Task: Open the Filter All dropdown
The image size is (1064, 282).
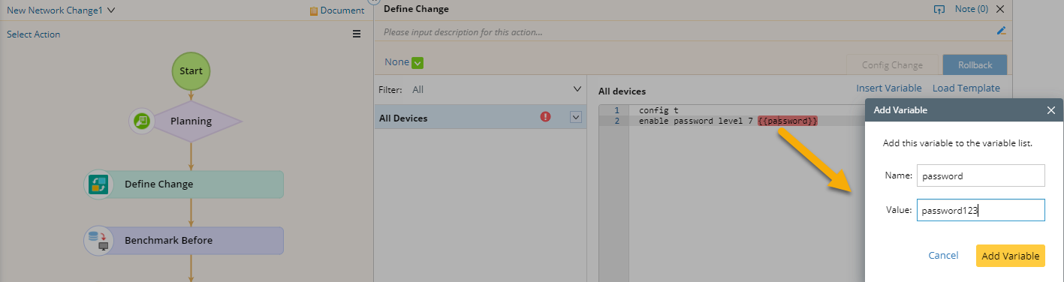Action: pyautogui.click(x=577, y=89)
